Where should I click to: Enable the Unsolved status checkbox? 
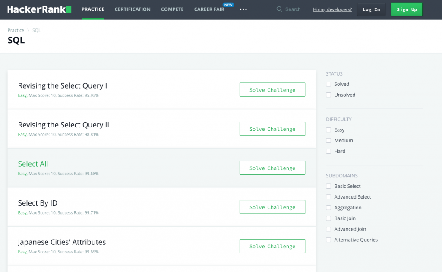(x=328, y=95)
